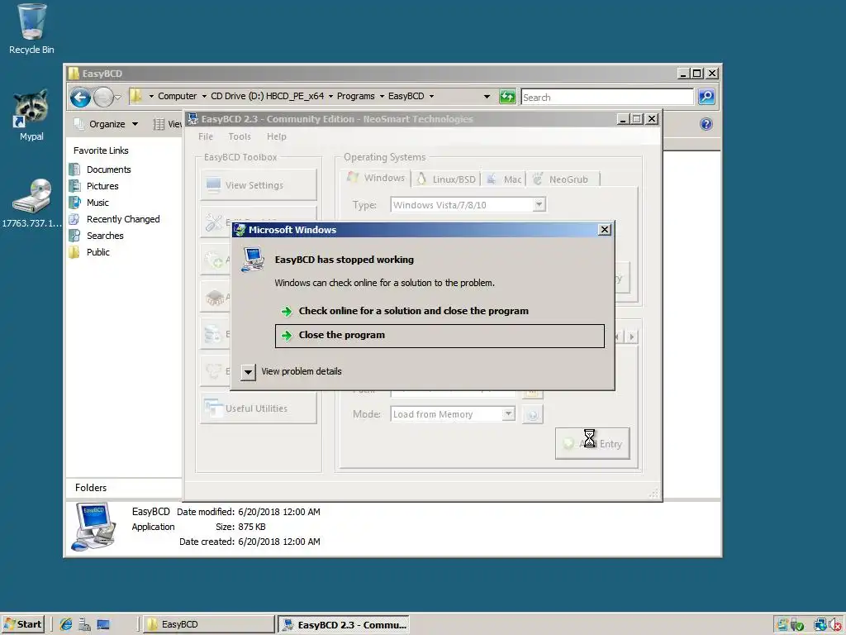Switch to the Windows tab

[376, 178]
